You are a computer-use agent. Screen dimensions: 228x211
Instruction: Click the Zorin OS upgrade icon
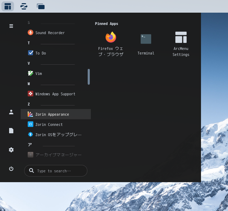click(31, 134)
